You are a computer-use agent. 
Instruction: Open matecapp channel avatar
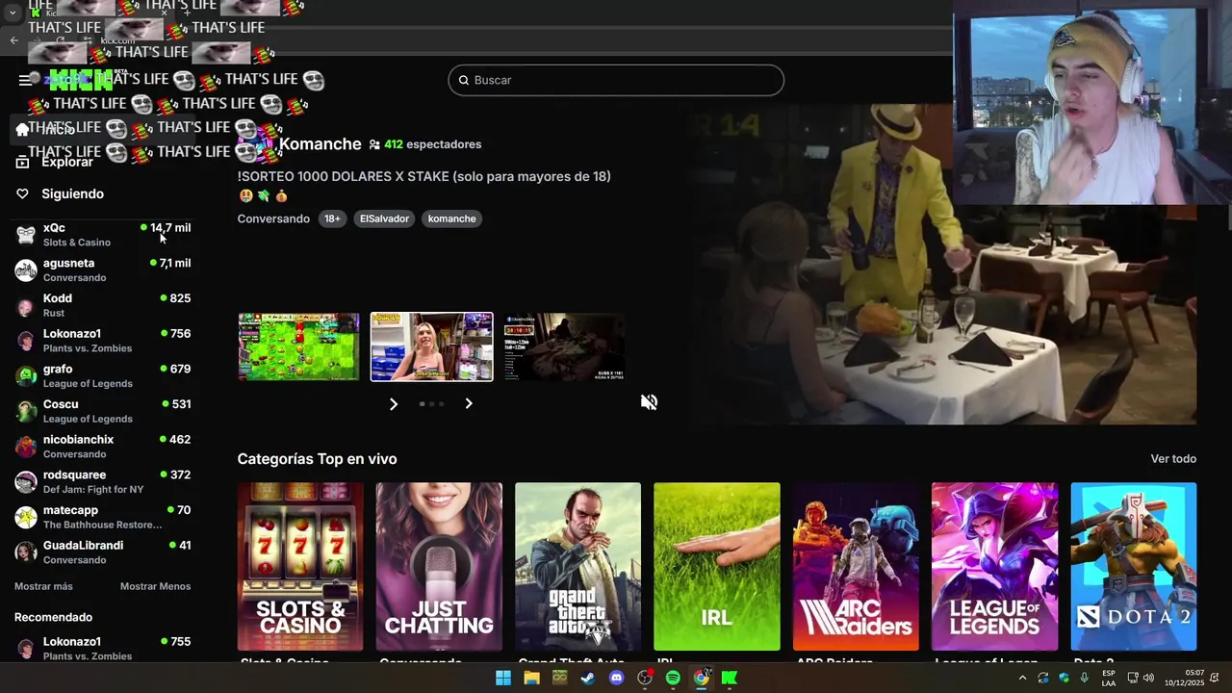pos(26,517)
